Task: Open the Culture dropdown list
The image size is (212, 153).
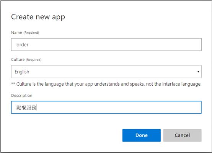Action: [106, 72]
